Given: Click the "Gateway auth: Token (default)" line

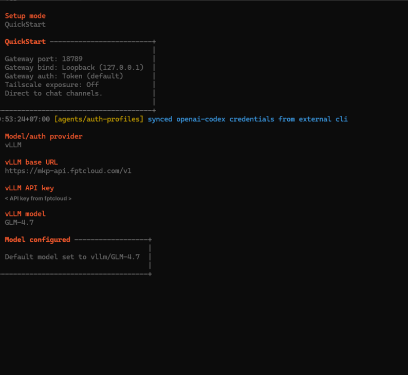Looking at the screenshot, I should 64,76.
